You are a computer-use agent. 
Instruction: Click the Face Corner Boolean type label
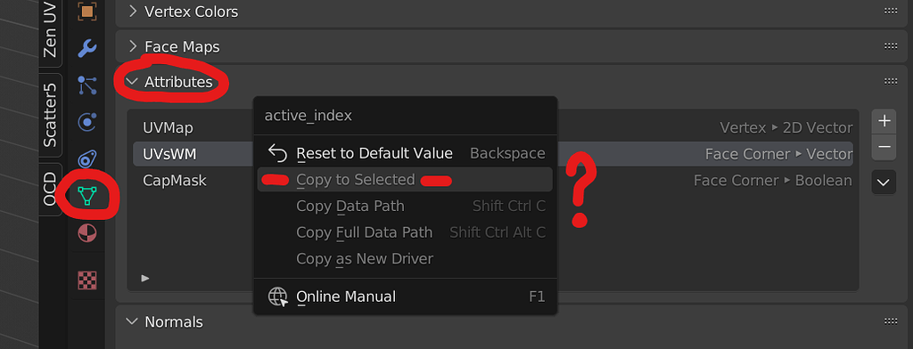tap(773, 181)
